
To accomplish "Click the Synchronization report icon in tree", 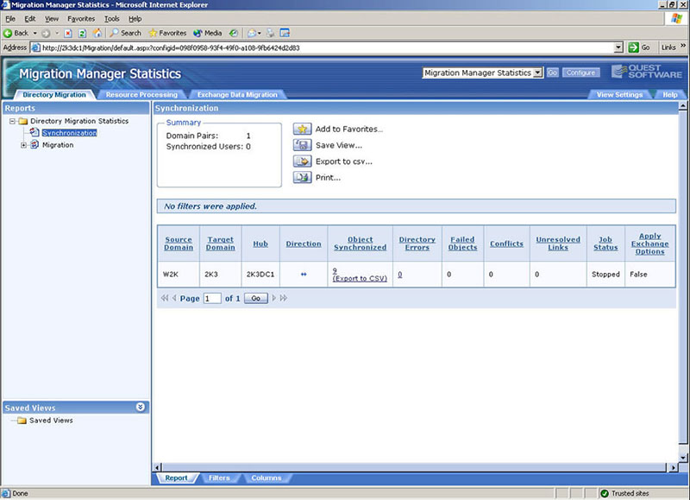I will [34, 132].
